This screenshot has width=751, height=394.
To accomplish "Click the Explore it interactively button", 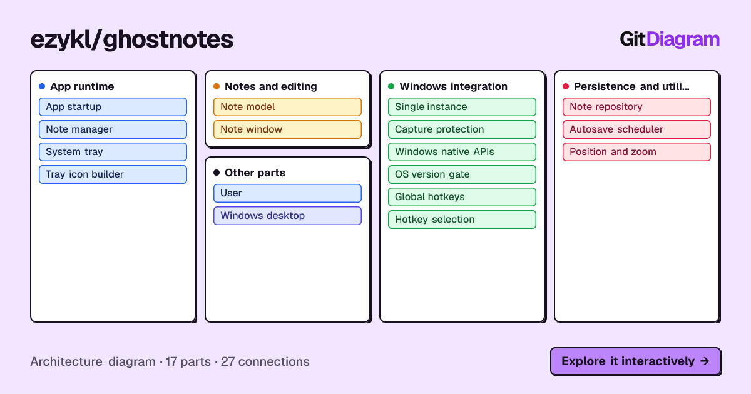I will point(635,361).
